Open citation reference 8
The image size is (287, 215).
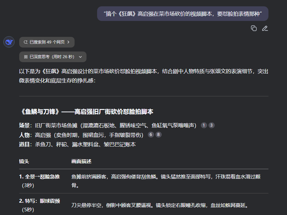158,135
